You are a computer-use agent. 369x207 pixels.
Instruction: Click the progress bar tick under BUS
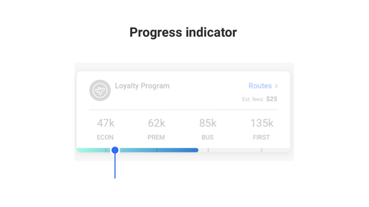(x=208, y=150)
